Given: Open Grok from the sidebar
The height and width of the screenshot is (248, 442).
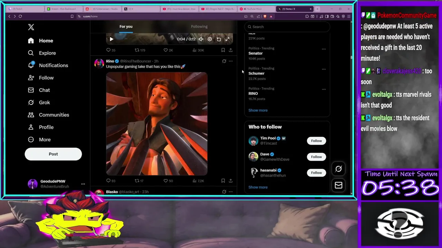Looking at the screenshot, I should coord(39,102).
